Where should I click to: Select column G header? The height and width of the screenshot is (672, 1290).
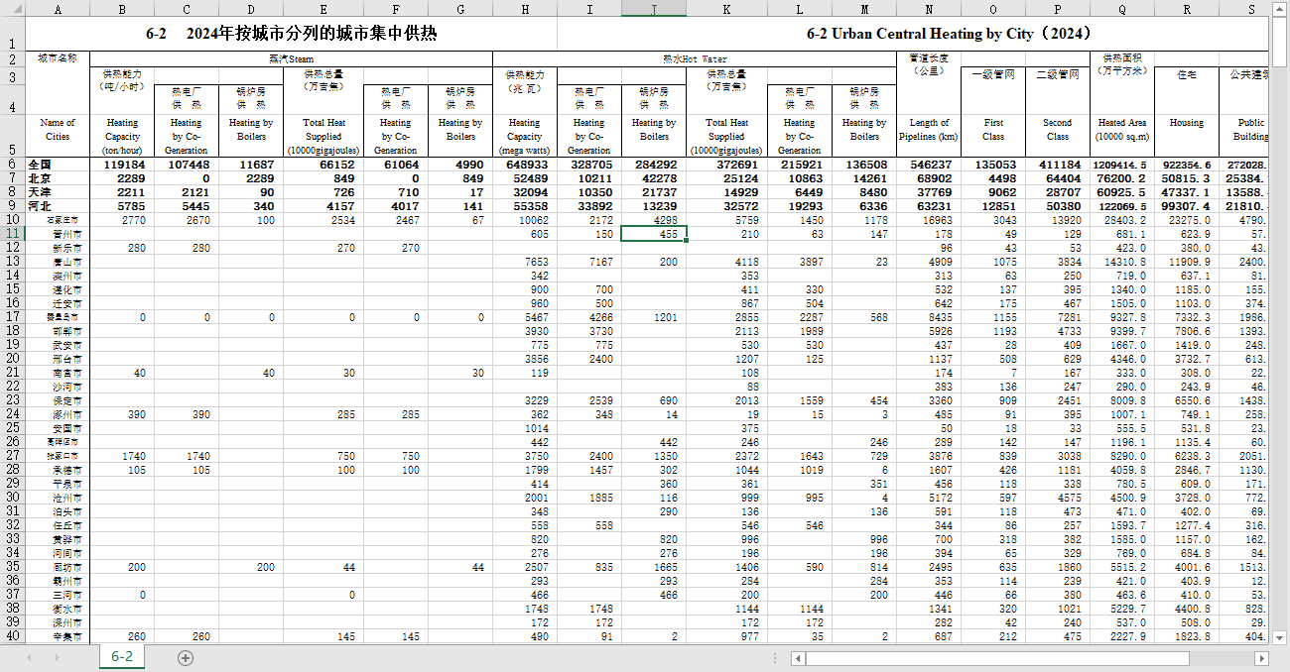click(x=460, y=9)
